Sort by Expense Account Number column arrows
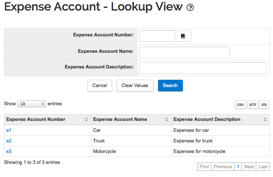The height and width of the screenshot is (177, 273). point(86,119)
